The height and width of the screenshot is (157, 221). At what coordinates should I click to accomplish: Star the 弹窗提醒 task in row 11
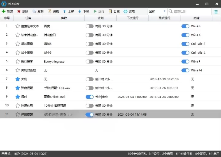coord(17,114)
